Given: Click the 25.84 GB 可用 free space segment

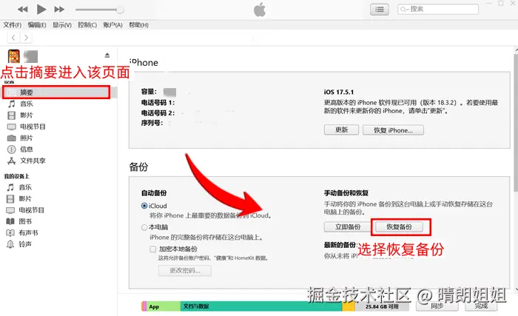Looking at the screenshot, I should (382, 306).
